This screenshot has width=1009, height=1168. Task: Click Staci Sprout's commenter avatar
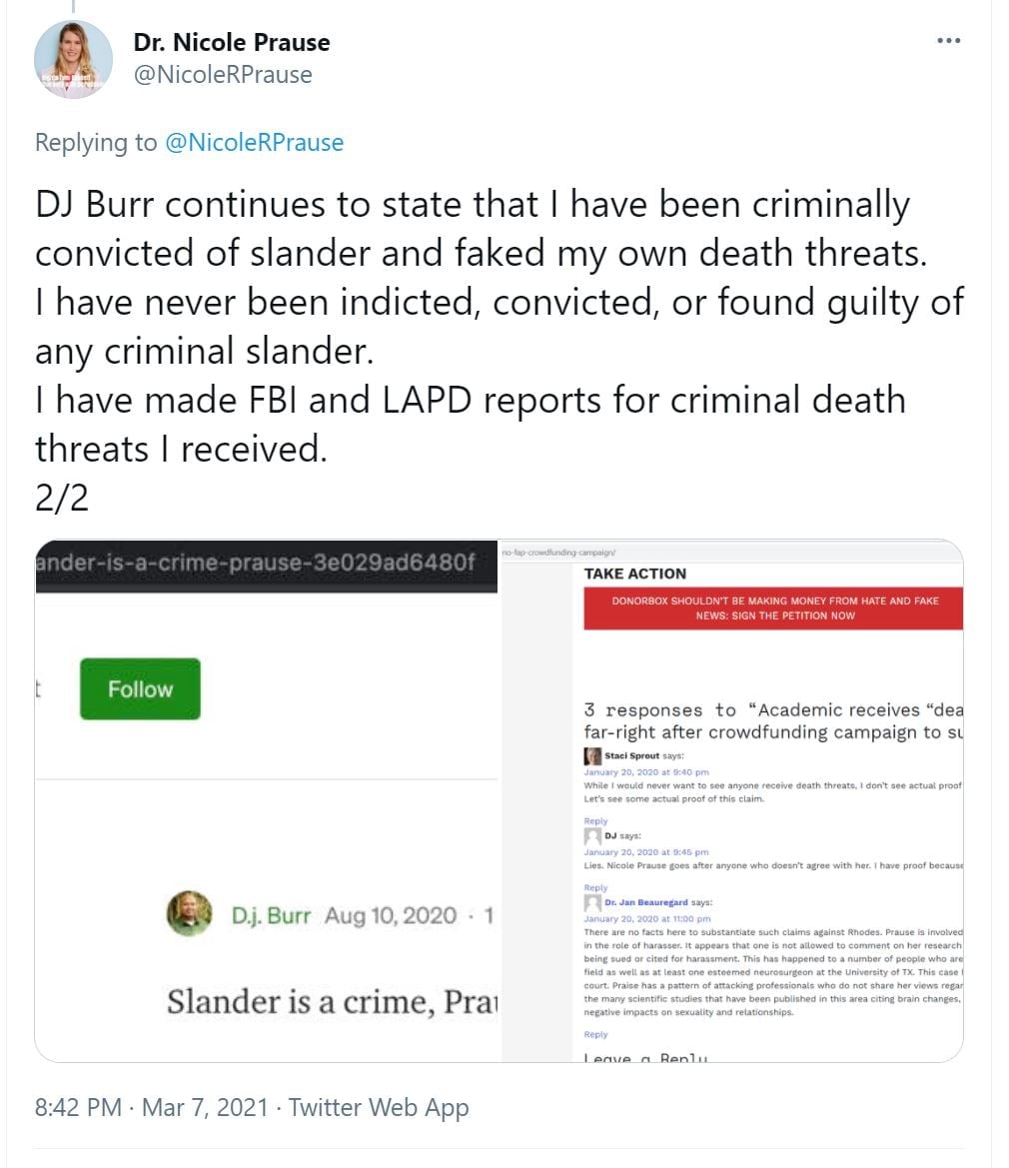(592, 756)
